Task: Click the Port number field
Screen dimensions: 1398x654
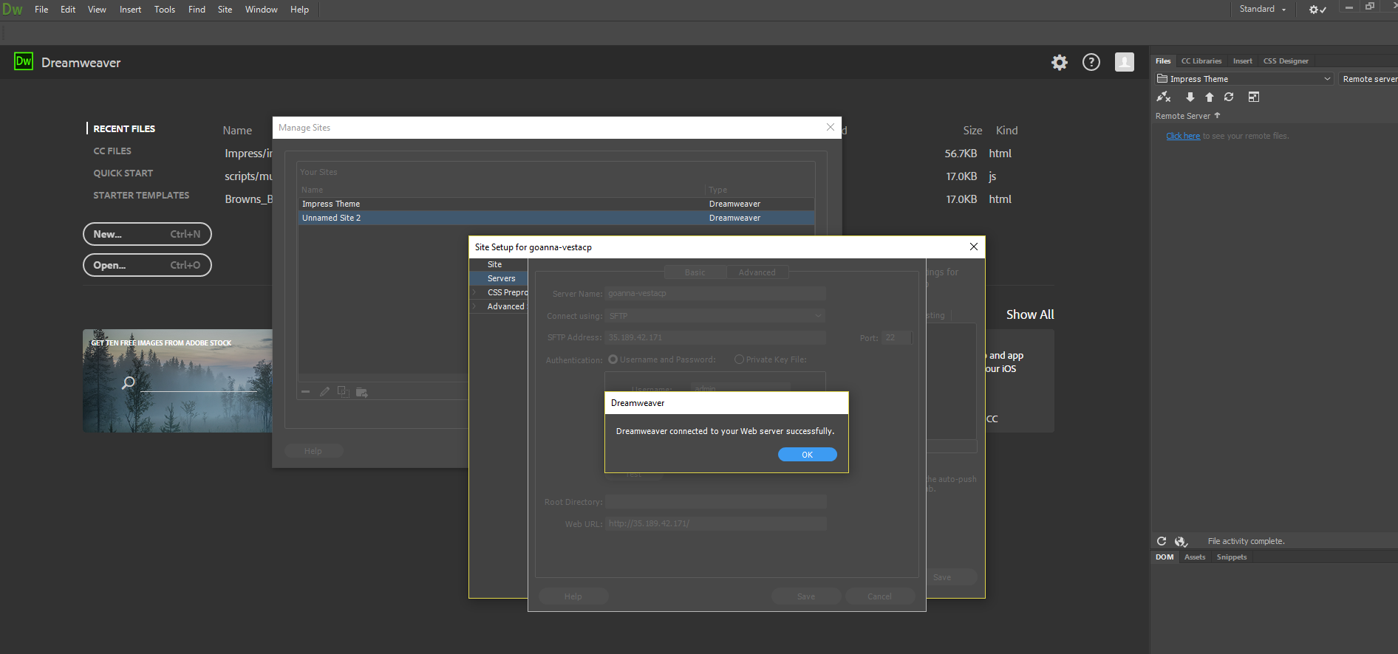Action: click(897, 337)
